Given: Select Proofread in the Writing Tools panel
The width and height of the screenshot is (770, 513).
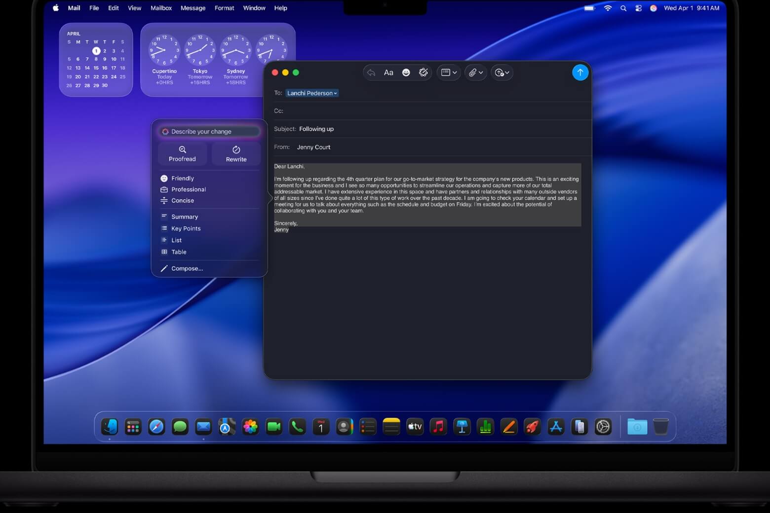Looking at the screenshot, I should coord(182,153).
